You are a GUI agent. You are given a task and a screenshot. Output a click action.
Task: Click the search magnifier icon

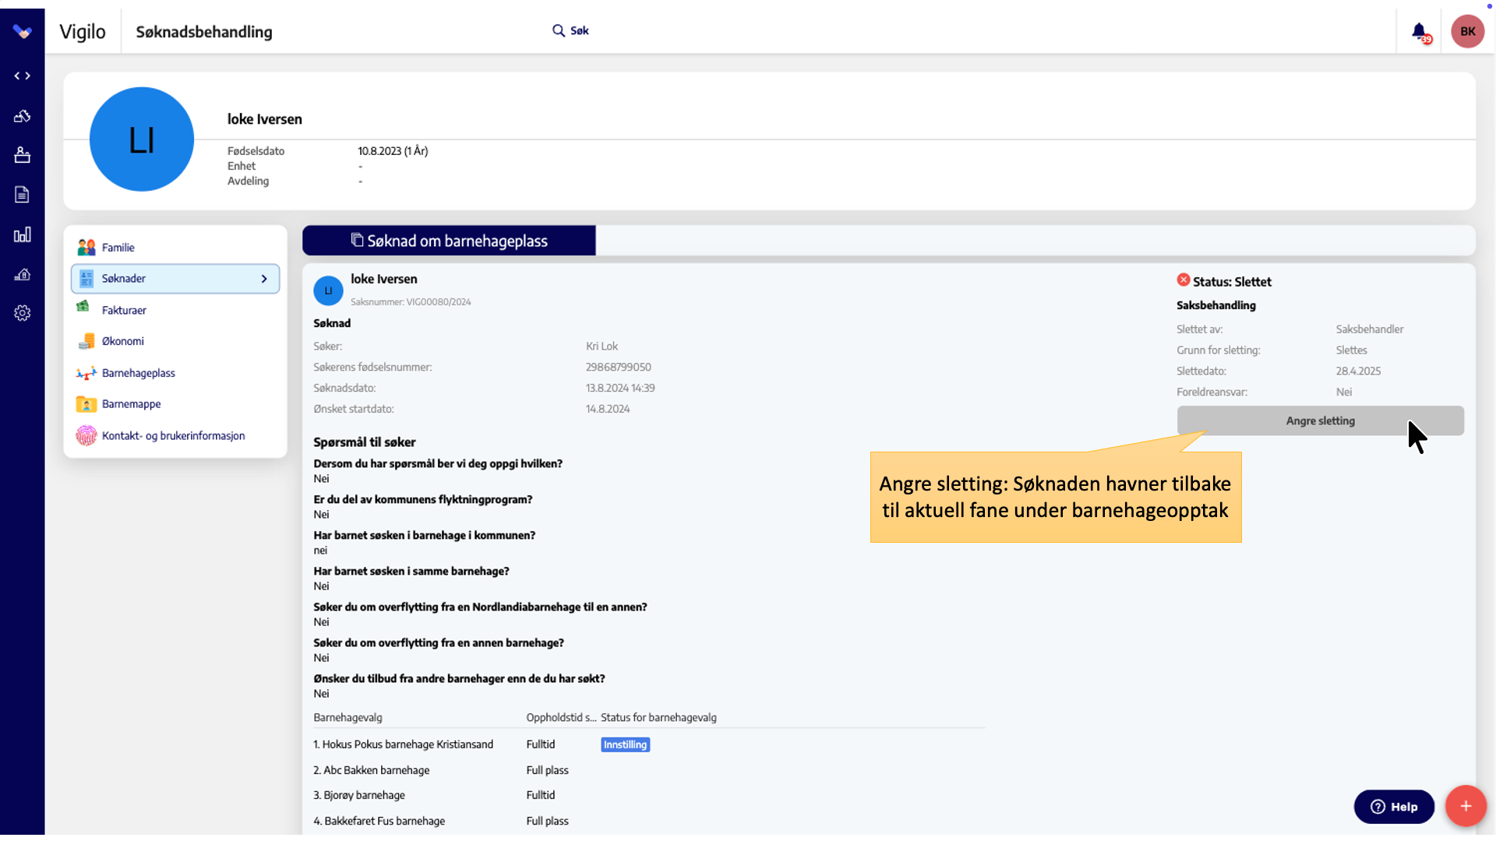(559, 30)
